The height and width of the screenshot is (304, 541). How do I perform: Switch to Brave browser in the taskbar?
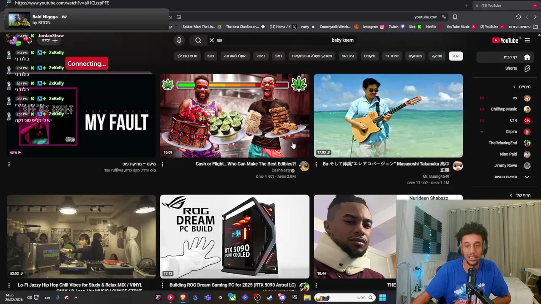[x=183, y=298]
